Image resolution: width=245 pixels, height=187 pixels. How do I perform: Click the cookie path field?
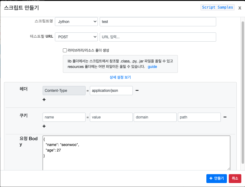(x=199, y=117)
